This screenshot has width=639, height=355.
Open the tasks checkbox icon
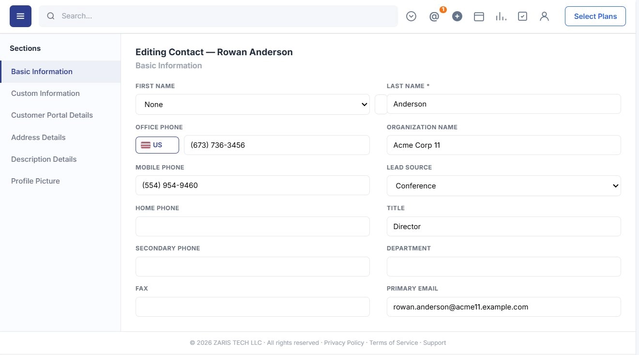point(522,16)
